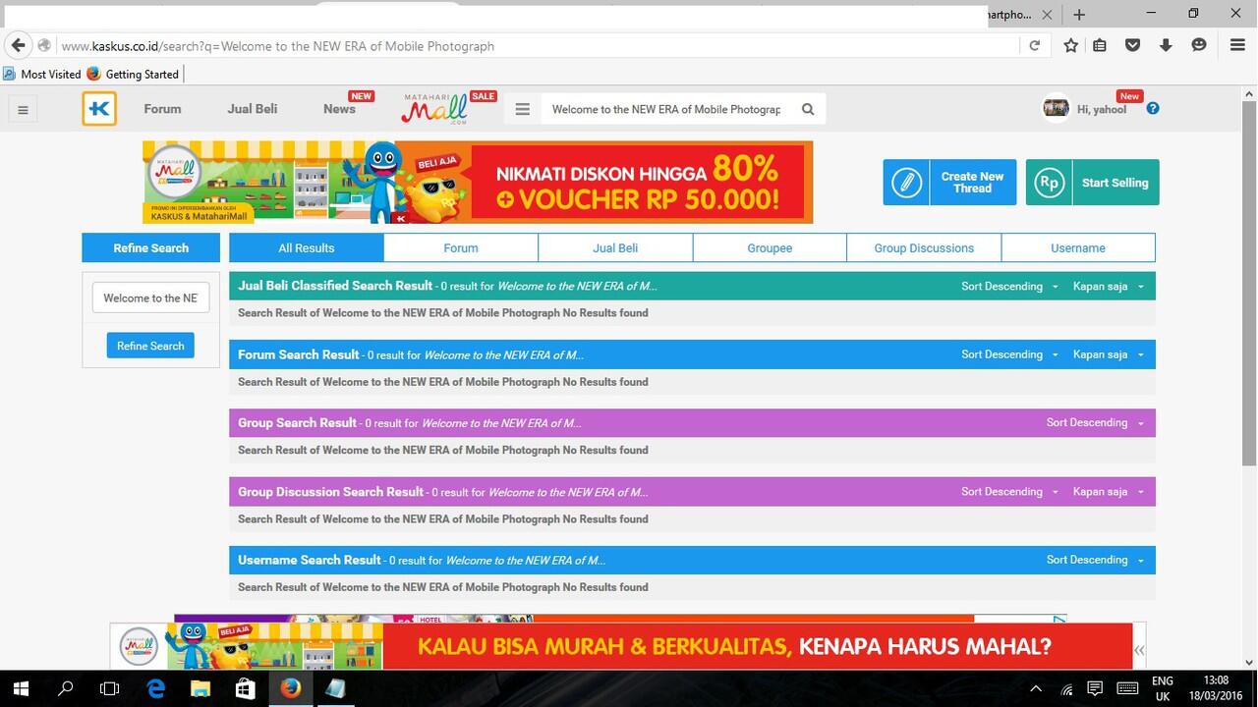The height and width of the screenshot is (707, 1258).
Task: Switch to the Groupee tab
Action: coord(770,247)
